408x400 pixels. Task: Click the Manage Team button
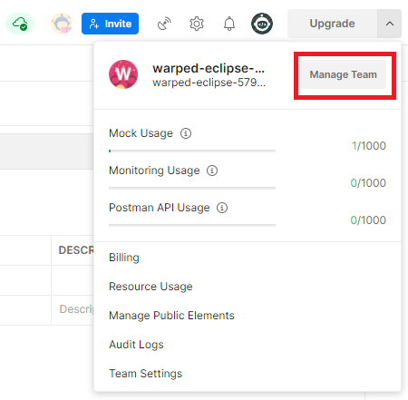[x=343, y=74]
